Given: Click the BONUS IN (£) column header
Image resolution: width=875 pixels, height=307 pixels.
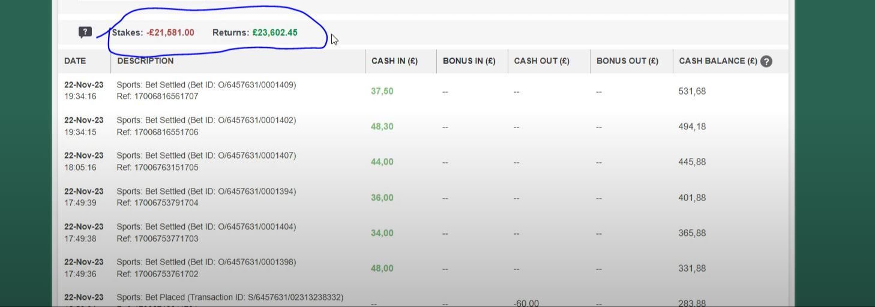Looking at the screenshot, I should 469,61.
